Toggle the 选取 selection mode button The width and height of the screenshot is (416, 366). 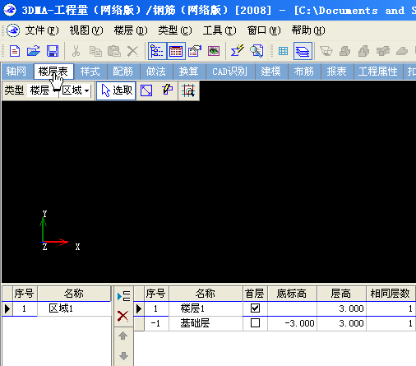pos(116,90)
